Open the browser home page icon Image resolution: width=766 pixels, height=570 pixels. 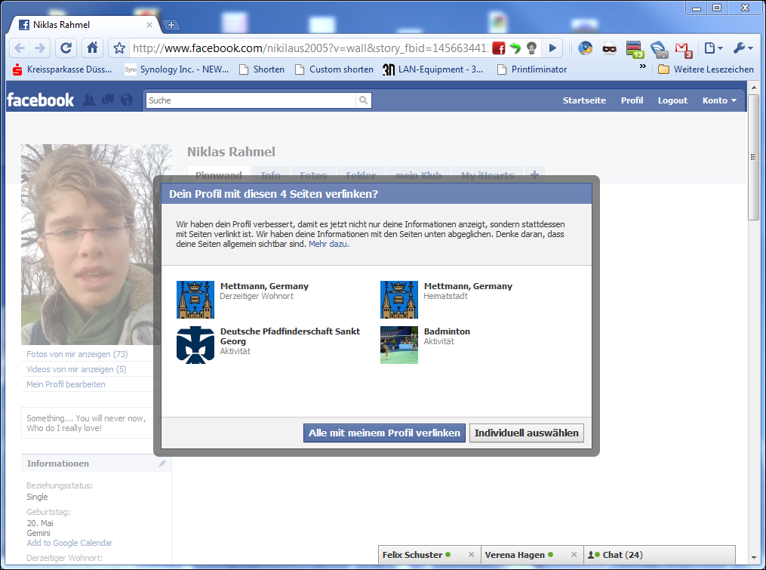92,48
